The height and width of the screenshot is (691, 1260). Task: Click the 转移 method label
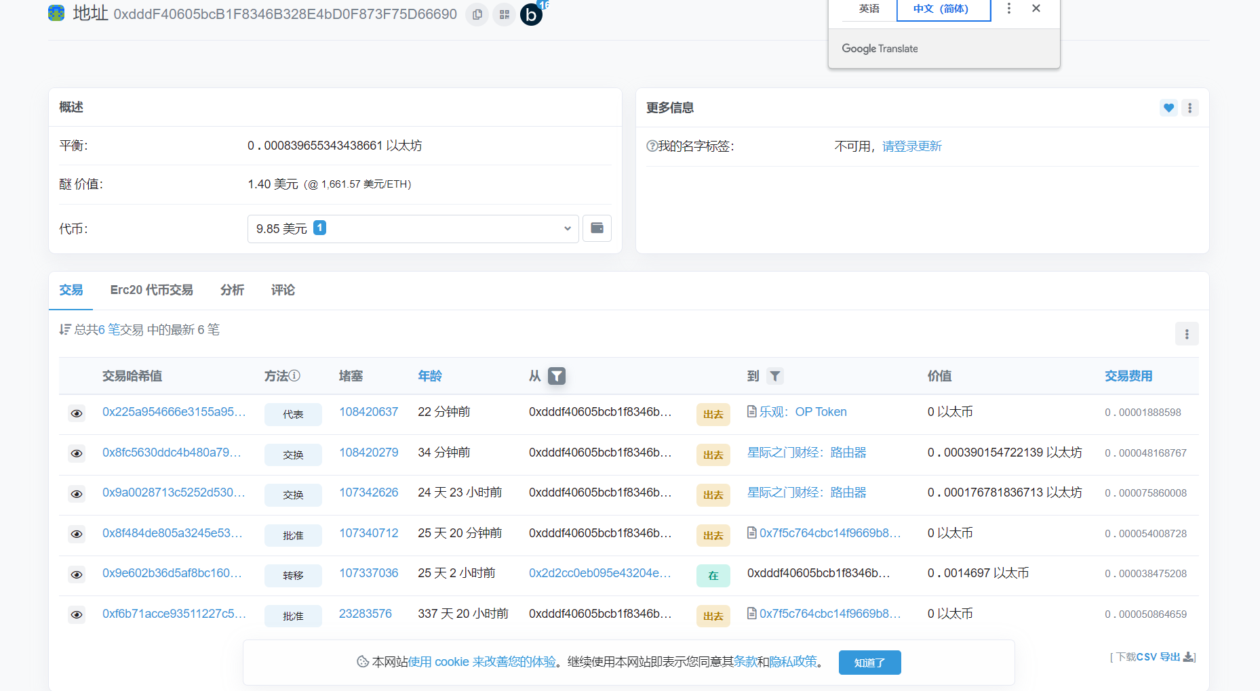click(x=293, y=575)
